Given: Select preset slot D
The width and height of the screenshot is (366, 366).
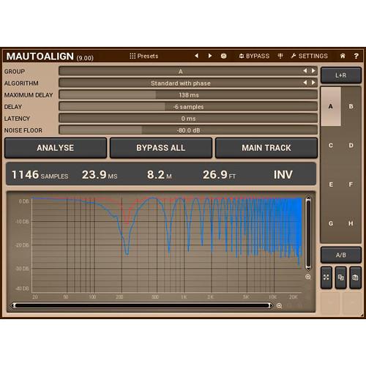Looking at the screenshot, I should [x=351, y=146].
